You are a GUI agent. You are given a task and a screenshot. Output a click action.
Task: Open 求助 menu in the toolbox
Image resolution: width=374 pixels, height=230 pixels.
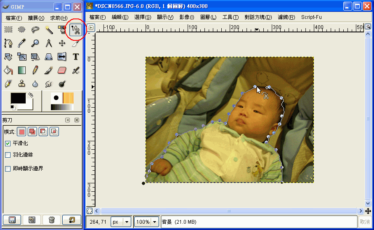[x=58, y=18]
